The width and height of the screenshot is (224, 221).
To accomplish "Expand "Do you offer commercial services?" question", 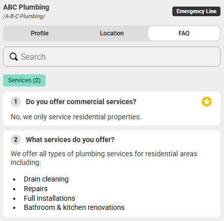I will pyautogui.click(x=81, y=102).
